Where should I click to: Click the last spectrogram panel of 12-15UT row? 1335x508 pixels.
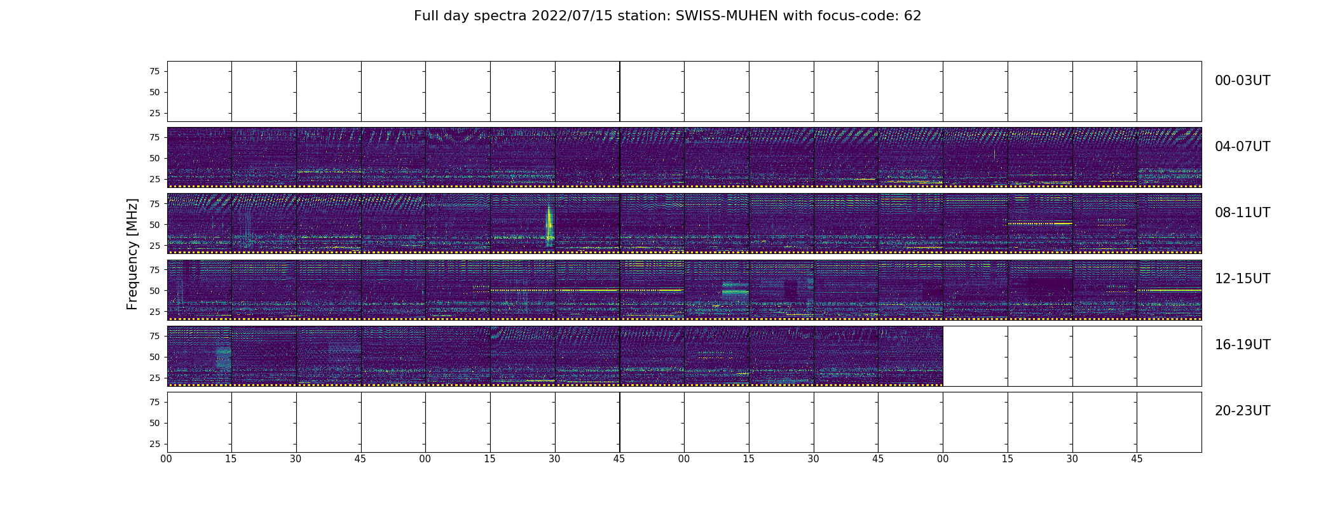coord(1169,290)
